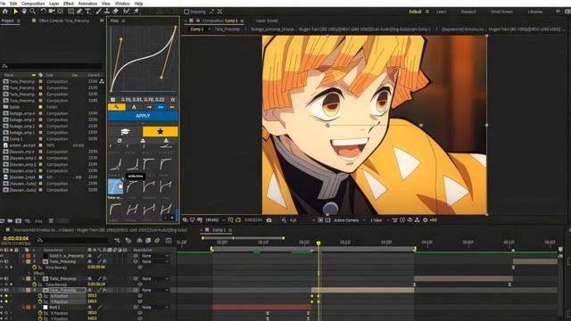Screen dimensions: 571x321
Task: Toggle X Position stopwatch on layer 4
Action: click(40, 296)
